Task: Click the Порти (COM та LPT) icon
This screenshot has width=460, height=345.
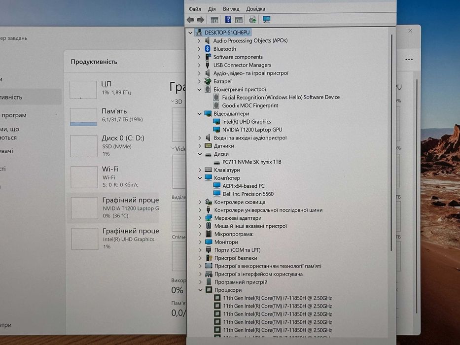Action: click(209, 250)
